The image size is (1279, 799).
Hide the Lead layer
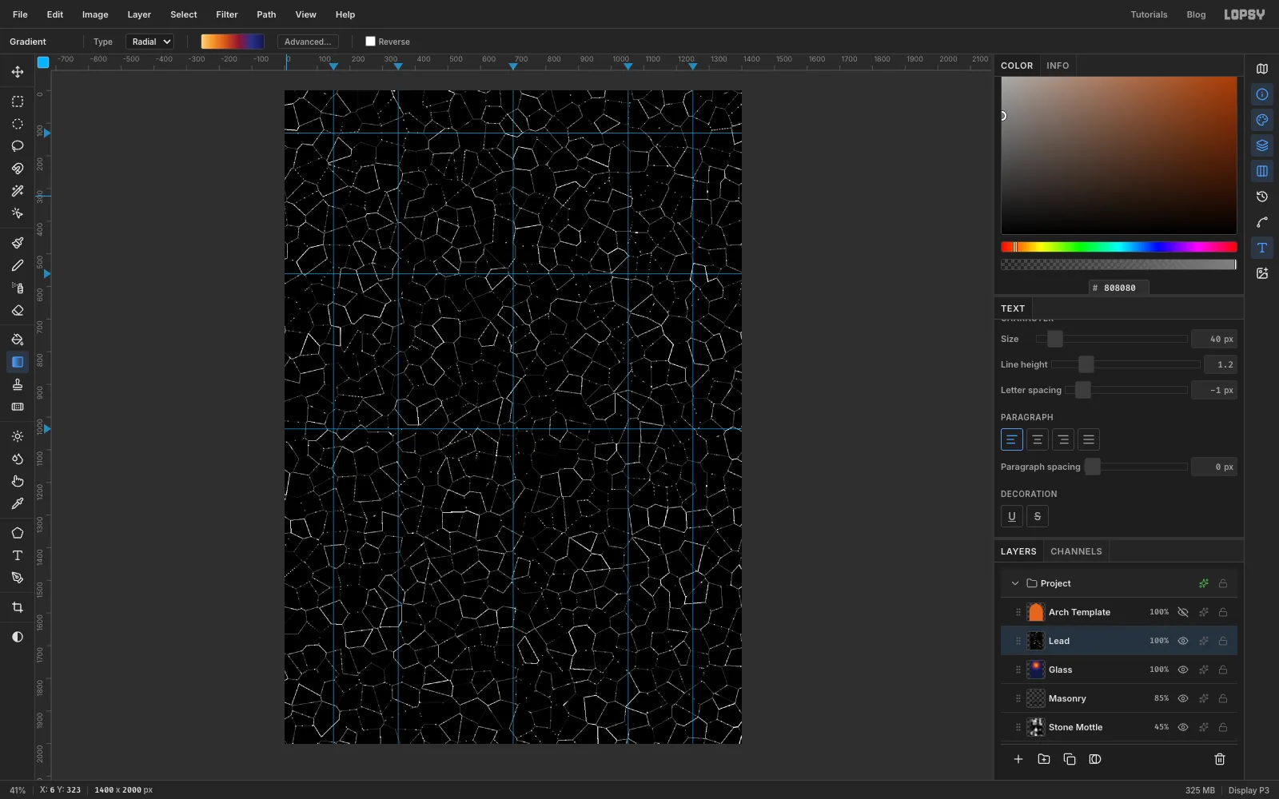click(1183, 641)
